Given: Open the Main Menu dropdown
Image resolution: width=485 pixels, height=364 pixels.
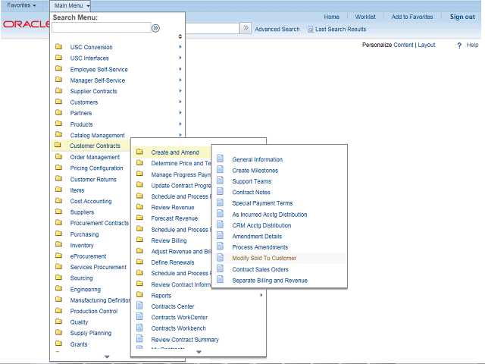Looking at the screenshot, I should [72, 5].
